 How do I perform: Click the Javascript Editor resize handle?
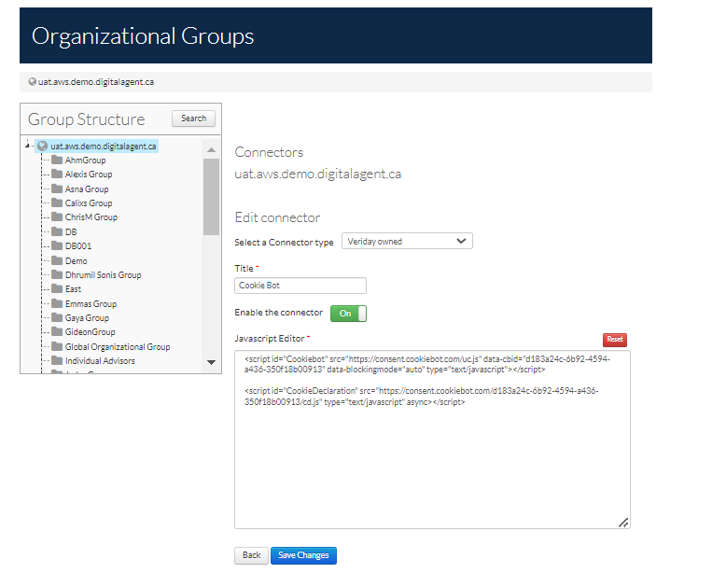(623, 523)
